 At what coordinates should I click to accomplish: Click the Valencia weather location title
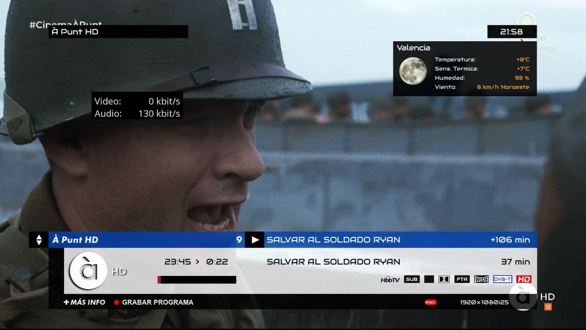pos(413,48)
